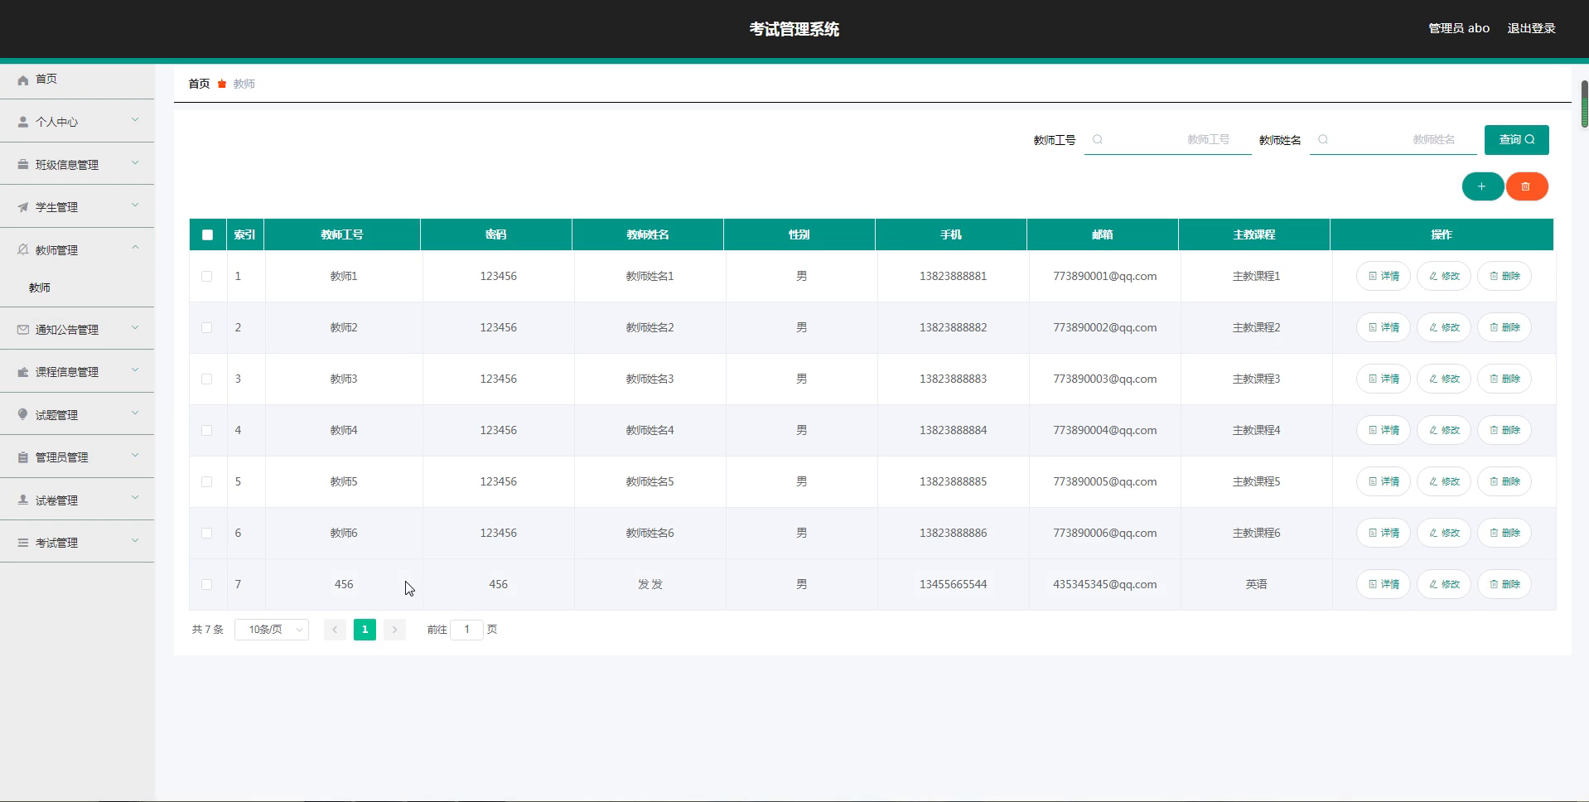Focus the 教师姓名 search input

(1393, 139)
